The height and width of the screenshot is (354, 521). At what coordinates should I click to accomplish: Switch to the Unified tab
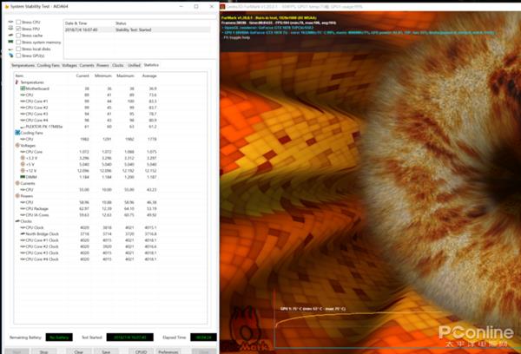pyautogui.click(x=133, y=65)
